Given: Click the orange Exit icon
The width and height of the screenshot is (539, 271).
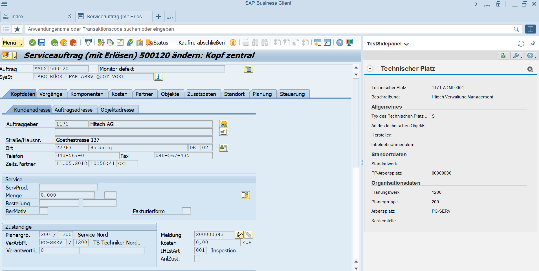Looking at the screenshot, I should pyautogui.click(x=64, y=43).
